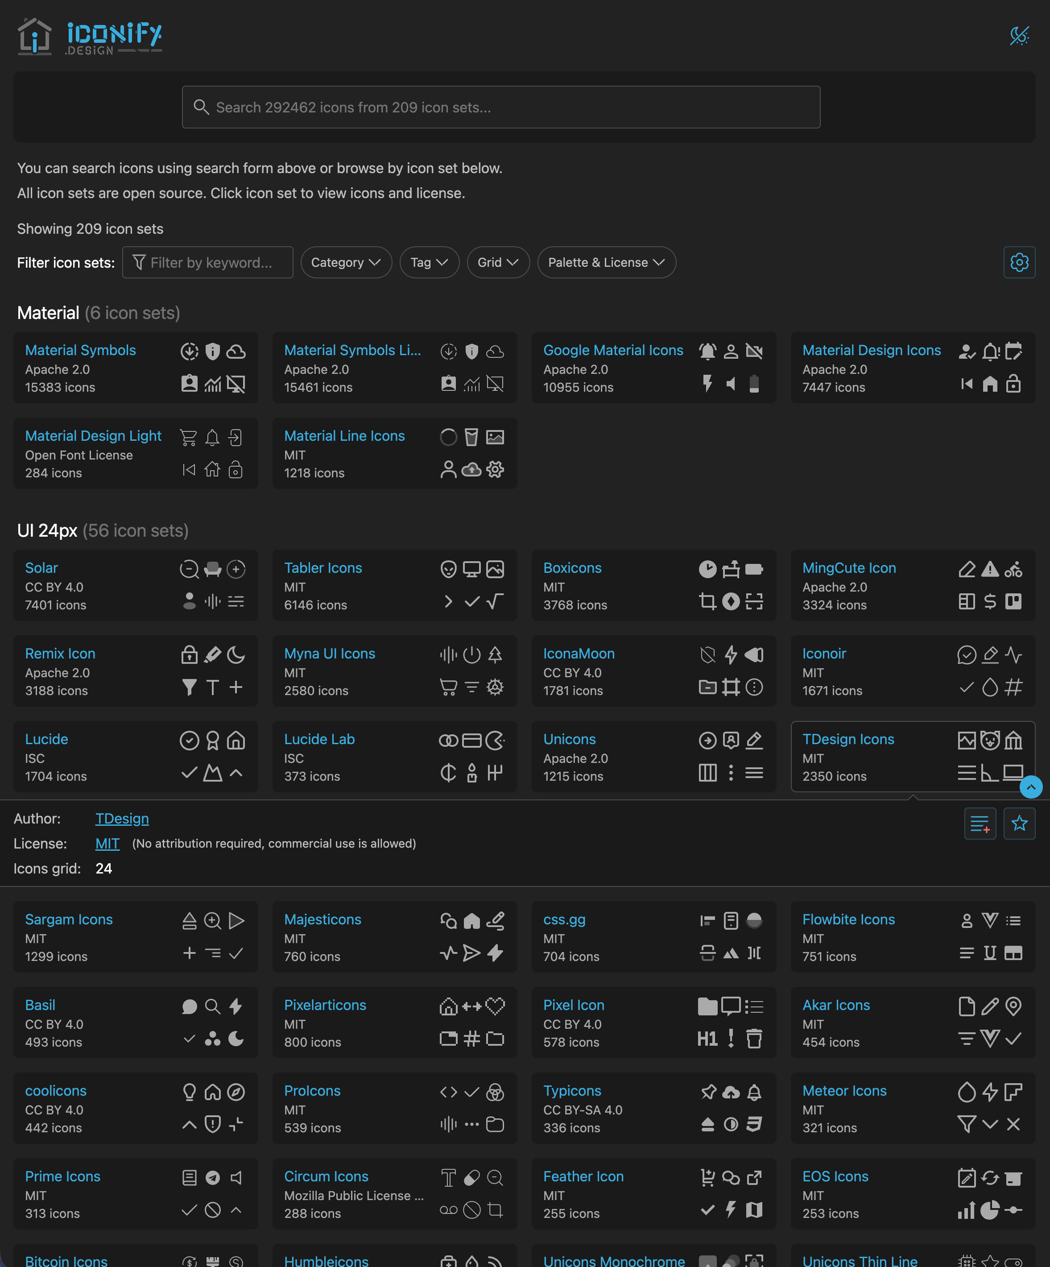Expand the Tag filter dropdown
1050x1267 pixels.
pyautogui.click(x=430, y=262)
